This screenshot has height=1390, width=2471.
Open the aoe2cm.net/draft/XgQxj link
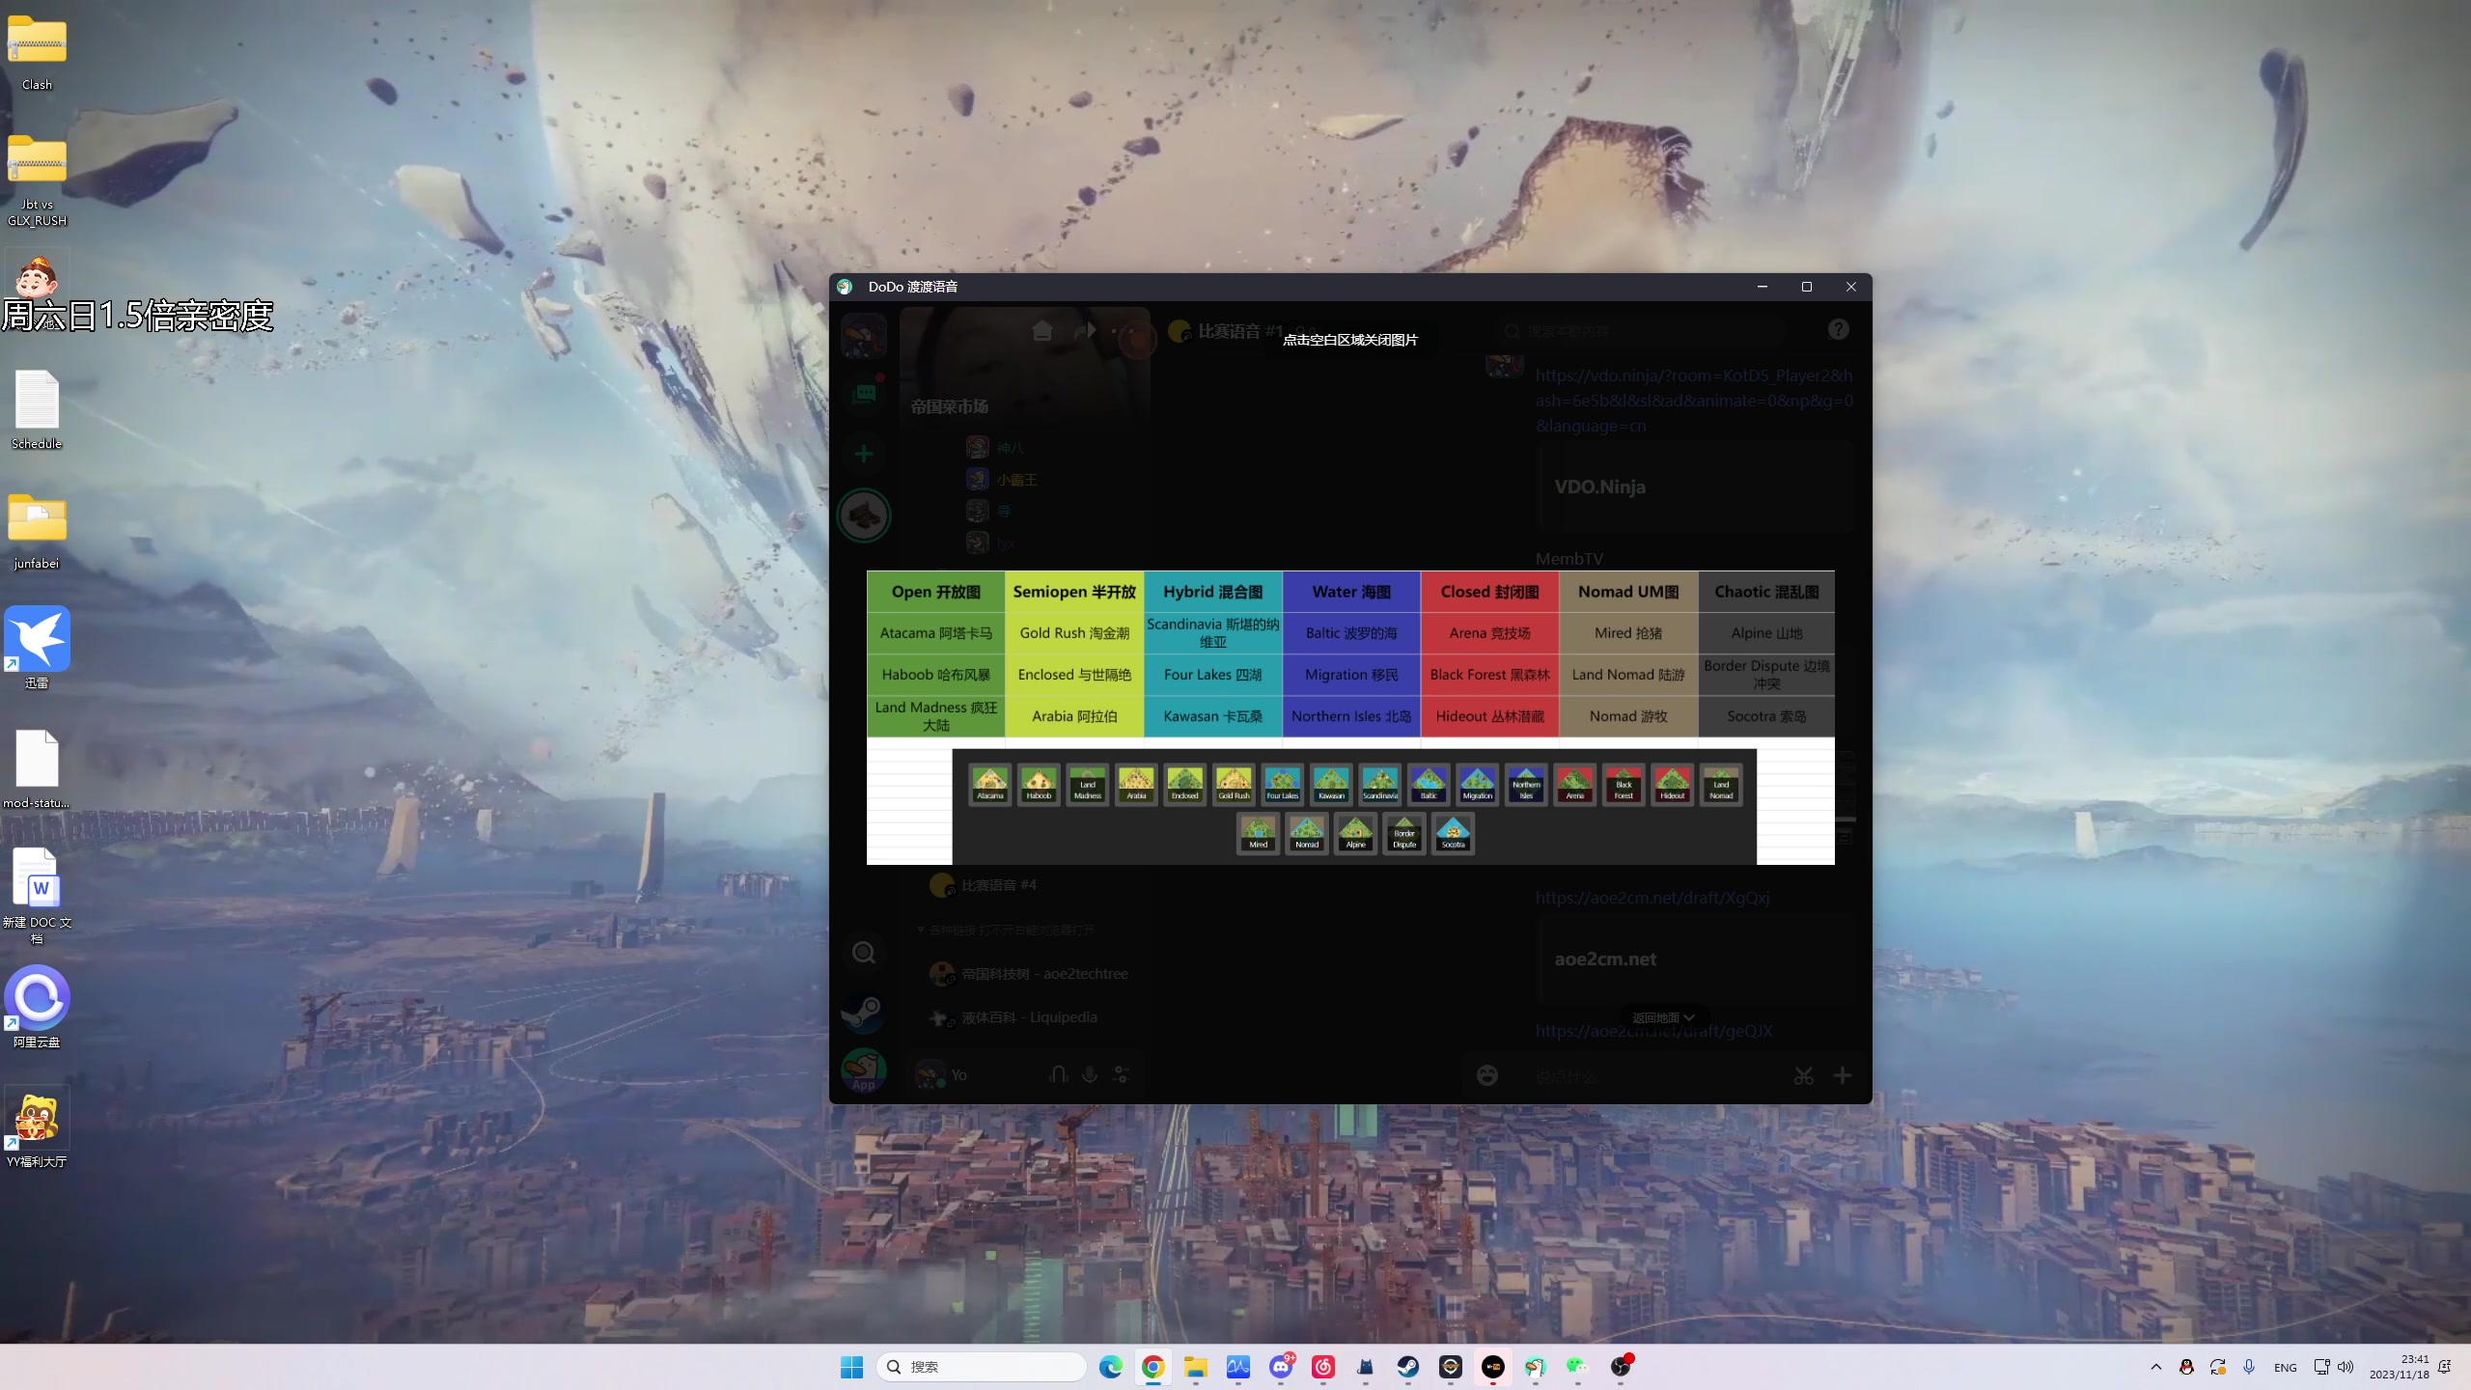pyautogui.click(x=1652, y=898)
